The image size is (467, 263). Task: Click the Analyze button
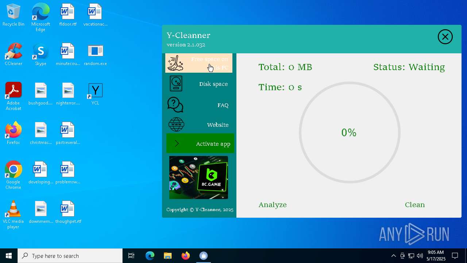coord(273,205)
